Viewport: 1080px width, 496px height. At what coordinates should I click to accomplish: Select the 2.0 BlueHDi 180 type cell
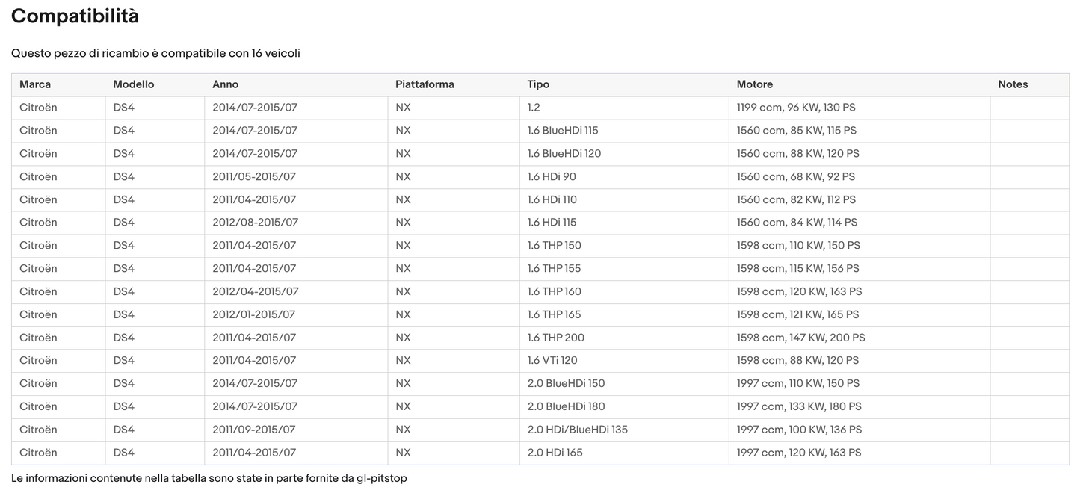[566, 406]
